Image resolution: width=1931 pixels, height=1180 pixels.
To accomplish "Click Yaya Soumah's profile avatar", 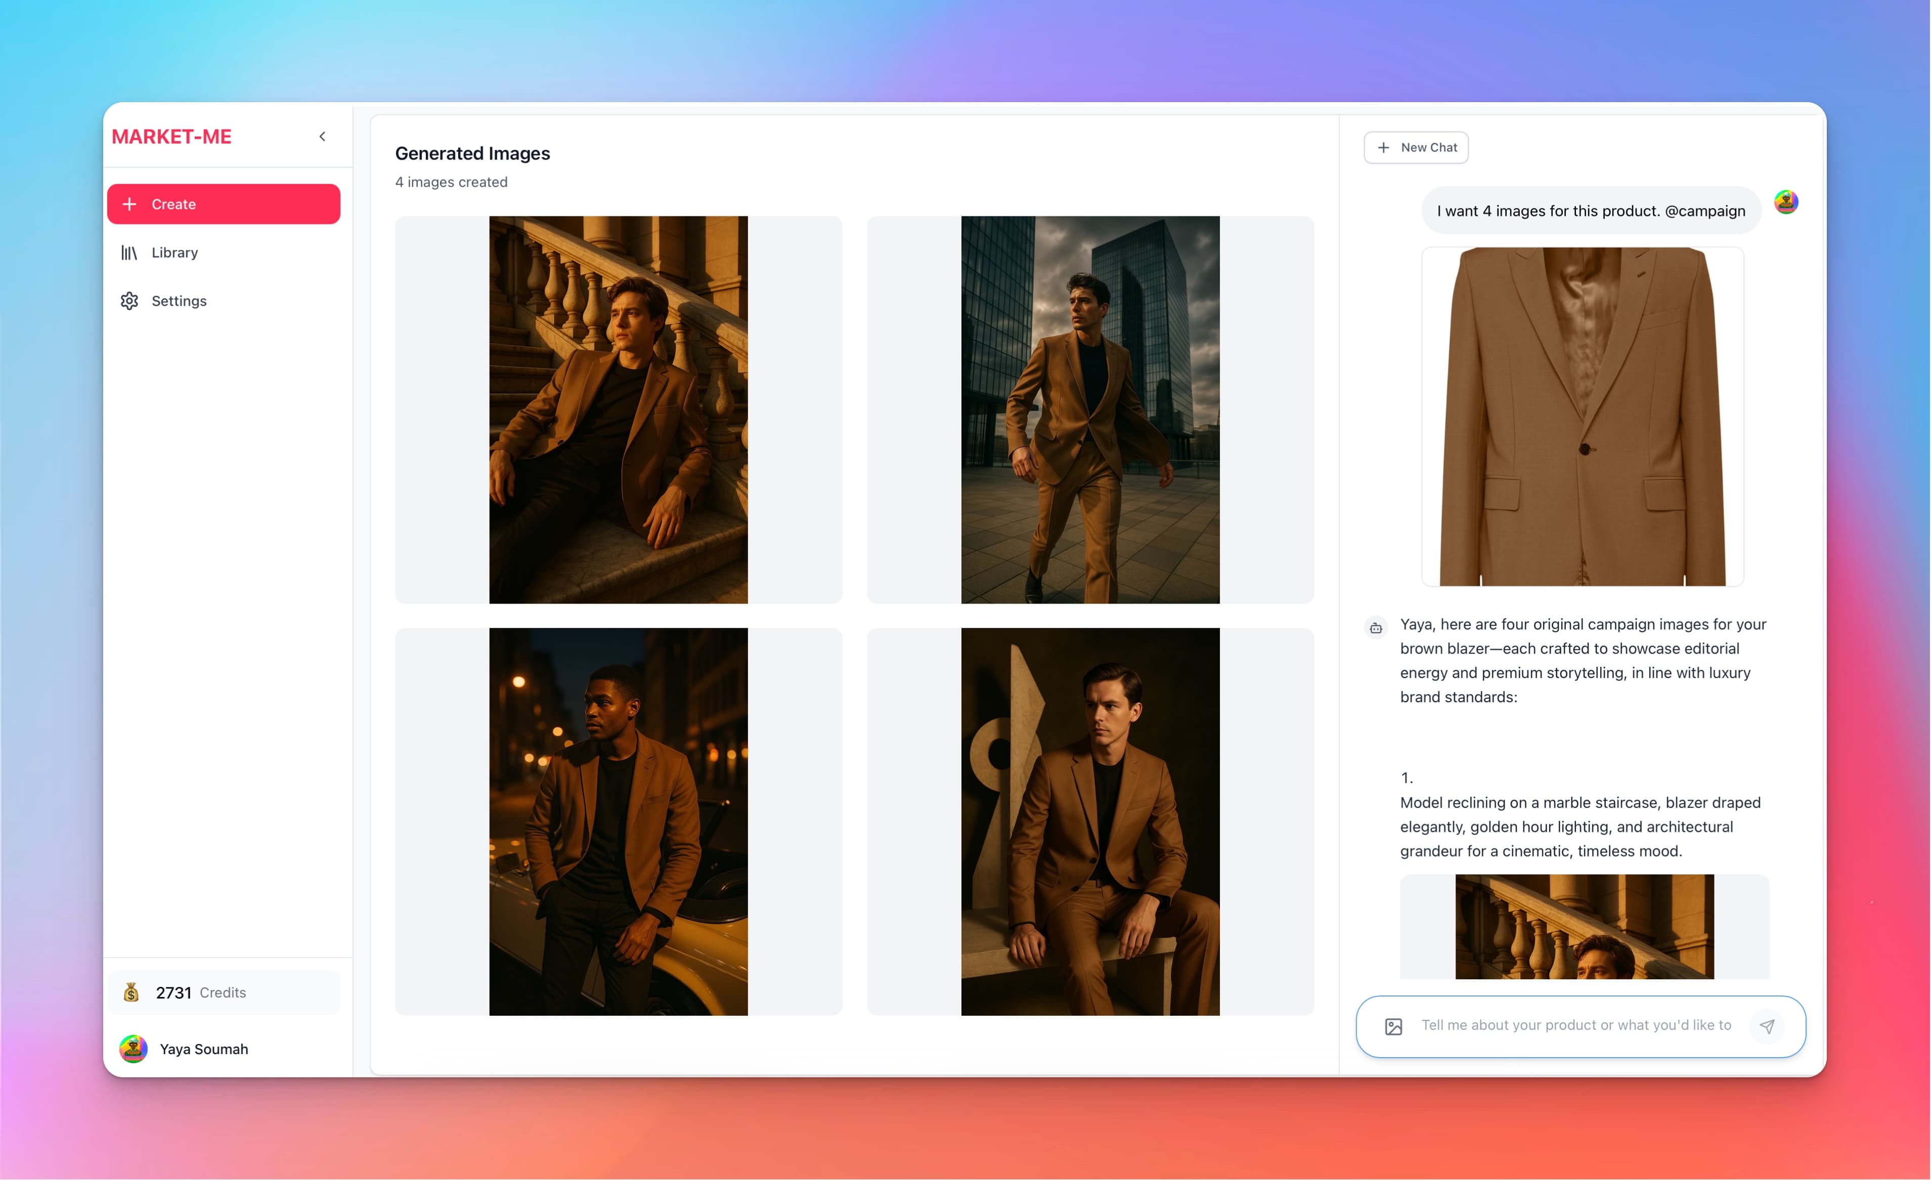I will pyautogui.click(x=133, y=1049).
